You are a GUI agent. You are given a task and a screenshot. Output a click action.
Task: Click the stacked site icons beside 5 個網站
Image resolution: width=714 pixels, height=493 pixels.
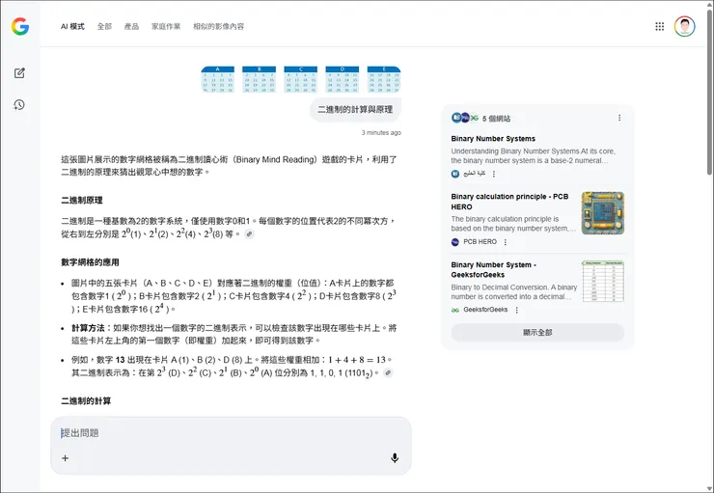click(465, 118)
